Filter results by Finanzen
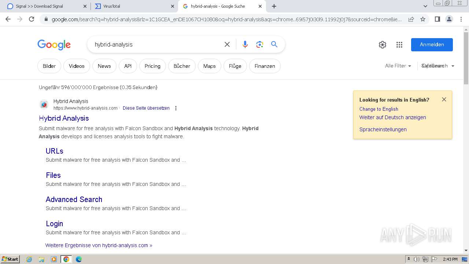The image size is (469, 264). (265, 66)
